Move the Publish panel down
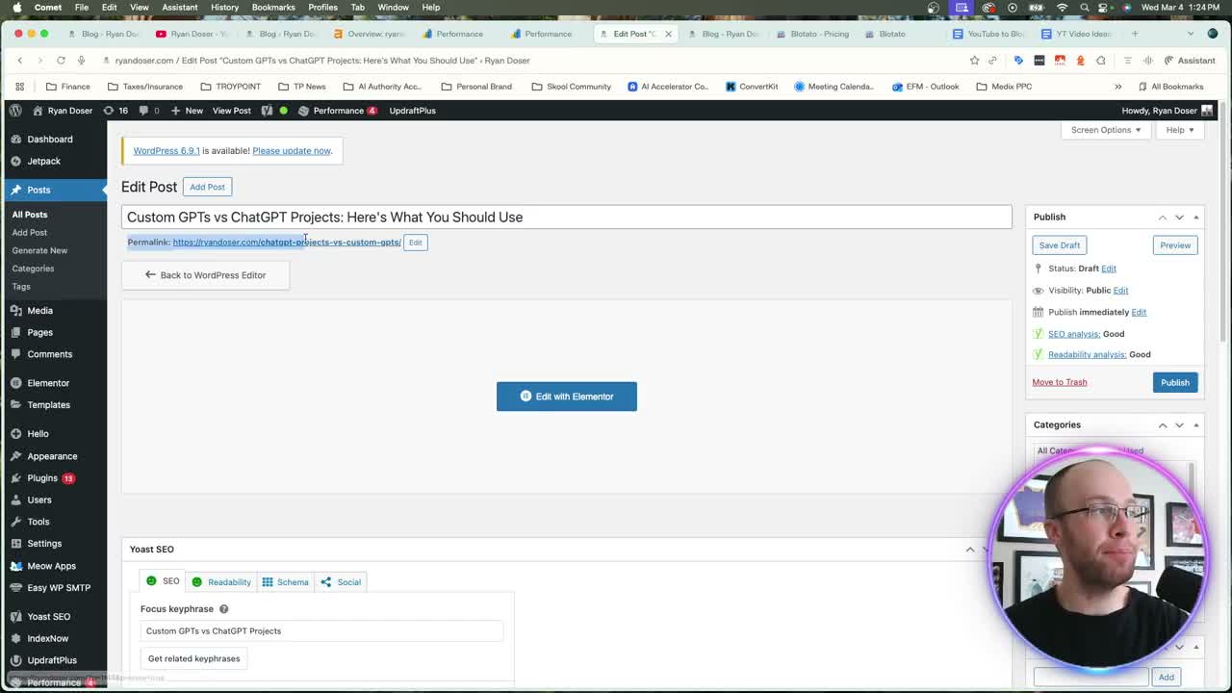Screen dimensions: 1232x693 [1179, 218]
